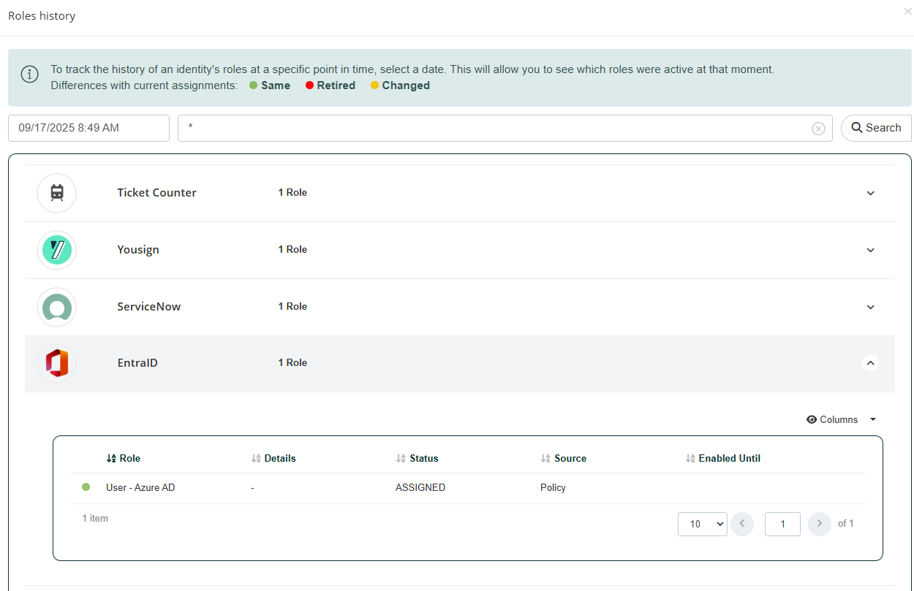Click the Ticket Counter train icon

(x=57, y=193)
